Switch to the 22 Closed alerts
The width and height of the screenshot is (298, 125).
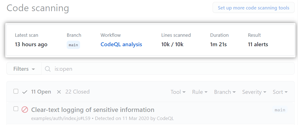click(77, 92)
